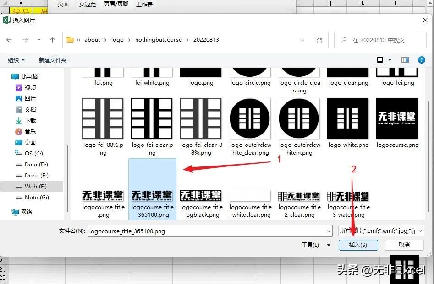Expand the file name history dropdown
This screenshot has height=284, width=434.
(329, 231)
